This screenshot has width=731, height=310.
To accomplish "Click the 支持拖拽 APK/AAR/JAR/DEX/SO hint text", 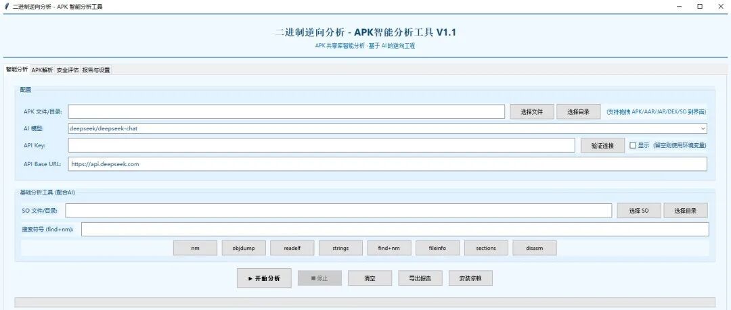I will 656,111.
